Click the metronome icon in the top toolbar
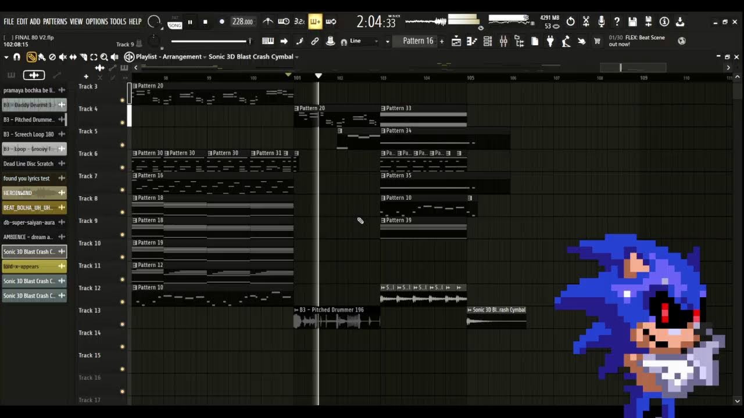Screen dimensions: 744x418 (268, 21)
